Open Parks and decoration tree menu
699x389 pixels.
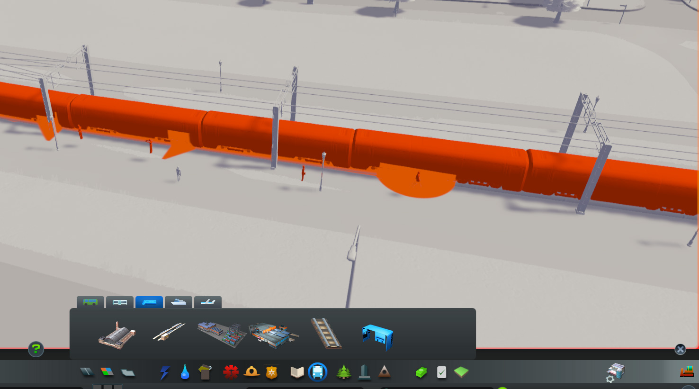click(343, 372)
